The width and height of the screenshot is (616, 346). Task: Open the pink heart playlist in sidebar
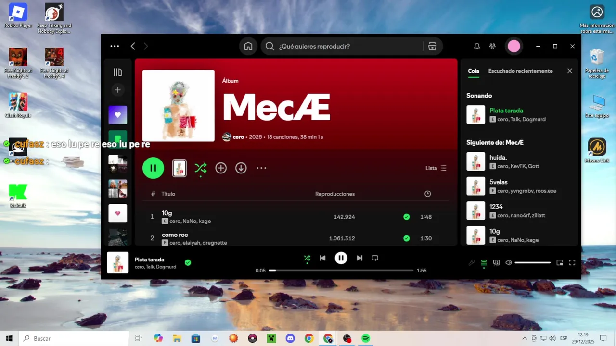click(118, 213)
